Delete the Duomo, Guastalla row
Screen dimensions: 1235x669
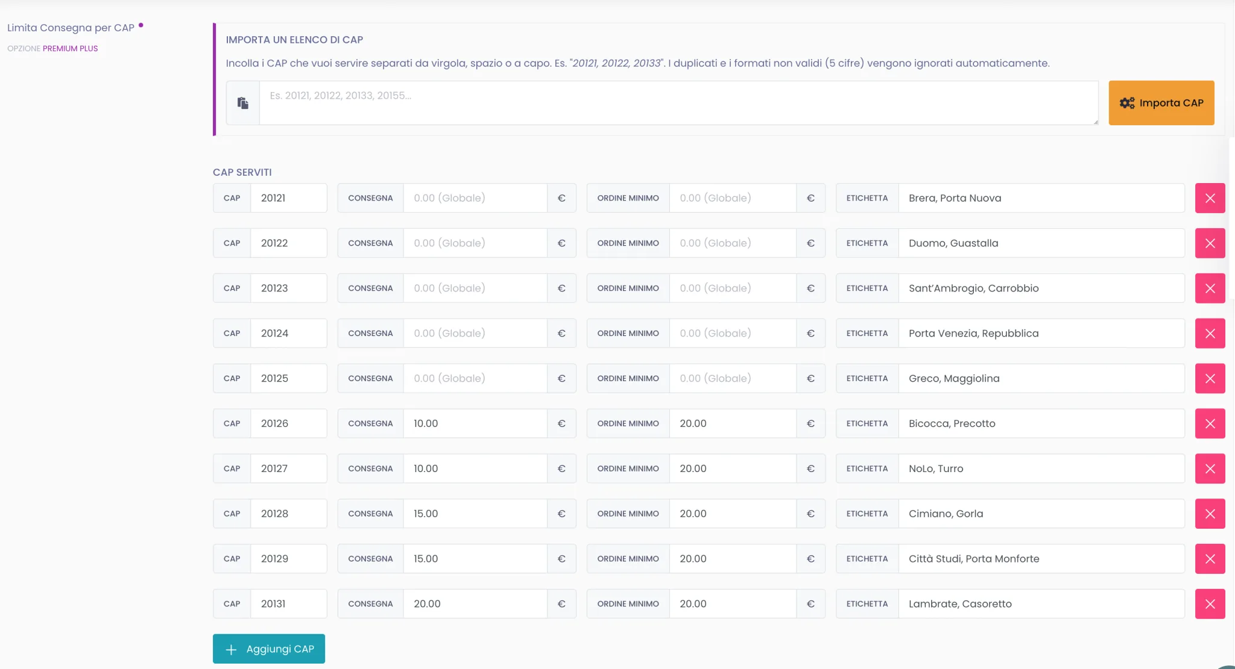click(x=1210, y=243)
